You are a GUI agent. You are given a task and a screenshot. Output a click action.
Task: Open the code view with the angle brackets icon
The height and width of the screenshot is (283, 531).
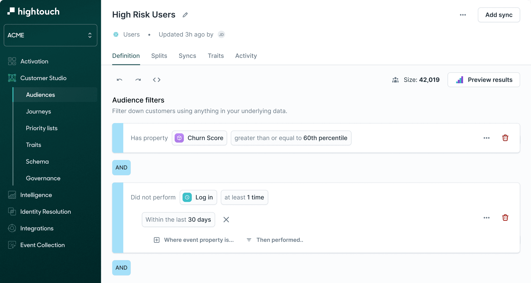pyautogui.click(x=157, y=80)
